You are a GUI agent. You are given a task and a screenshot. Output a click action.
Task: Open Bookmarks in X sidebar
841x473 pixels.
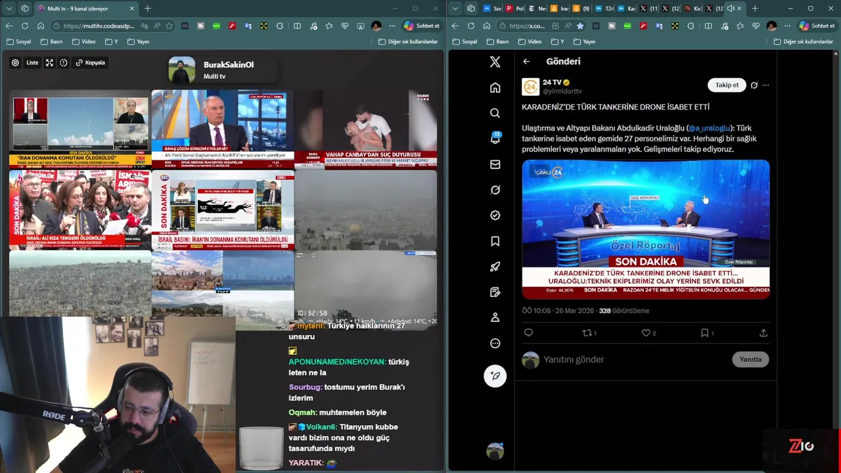click(x=495, y=241)
